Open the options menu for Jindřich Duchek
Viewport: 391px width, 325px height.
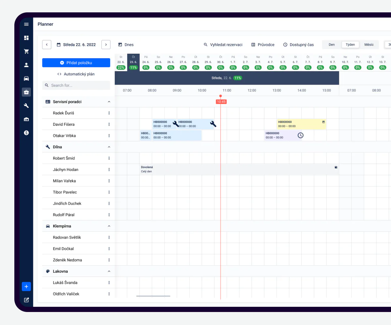point(109,203)
